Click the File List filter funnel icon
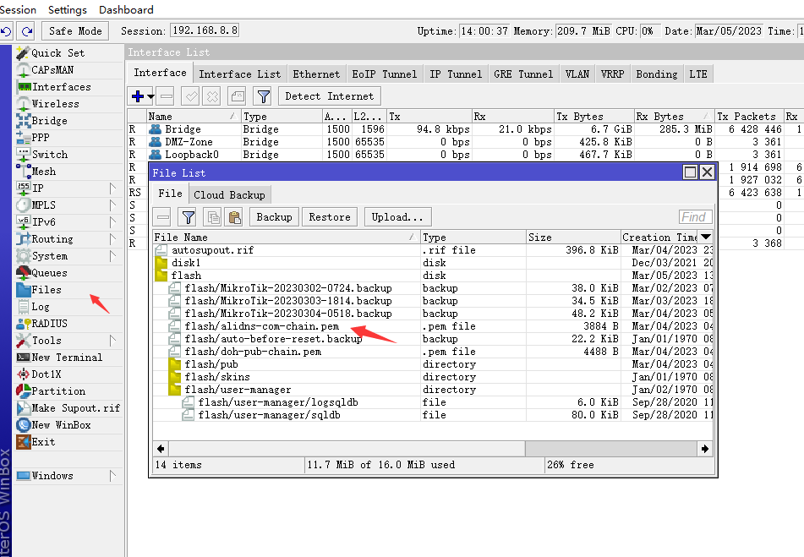This screenshot has width=804, height=557. click(189, 217)
